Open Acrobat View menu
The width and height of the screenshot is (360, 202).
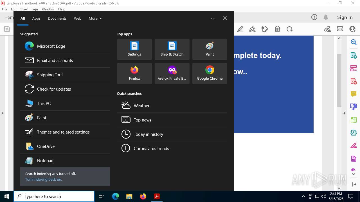click(24, 9)
